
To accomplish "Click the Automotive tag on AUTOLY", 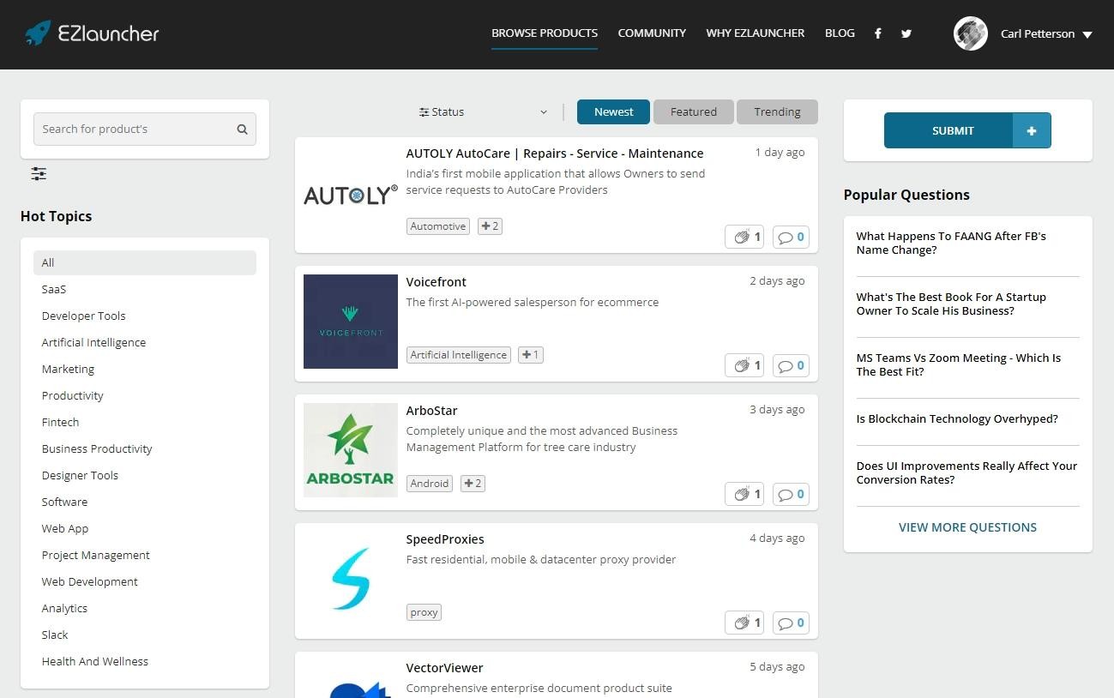I will [x=438, y=226].
